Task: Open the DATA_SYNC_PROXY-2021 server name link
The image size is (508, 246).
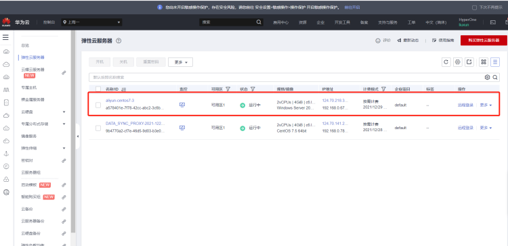Action: tap(135, 124)
